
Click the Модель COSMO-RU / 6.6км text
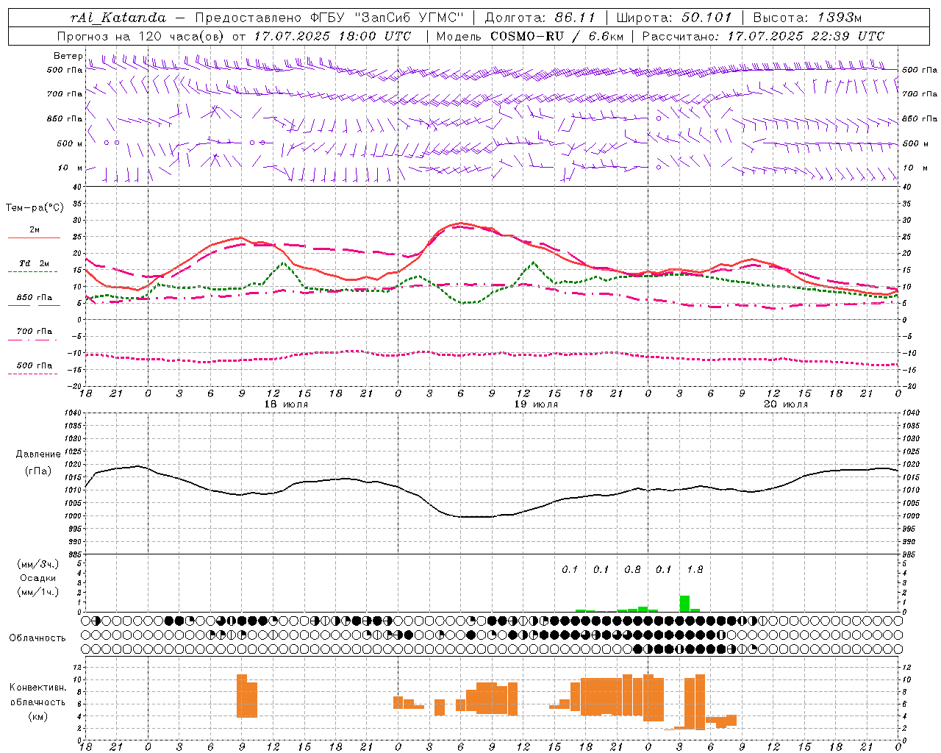pos(530,36)
